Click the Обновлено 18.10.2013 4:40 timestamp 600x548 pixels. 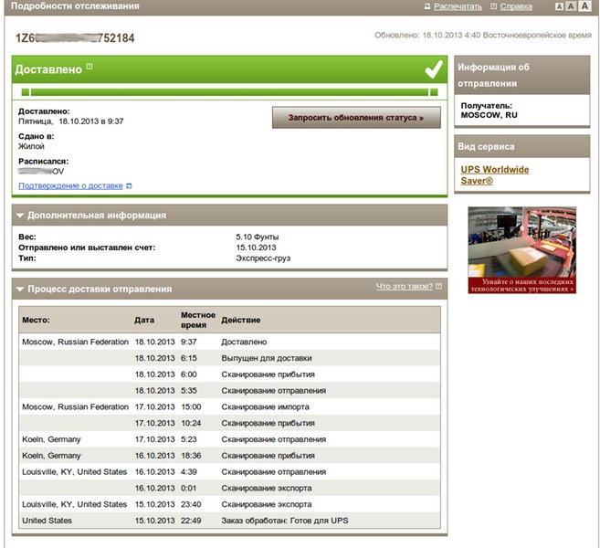click(x=483, y=36)
